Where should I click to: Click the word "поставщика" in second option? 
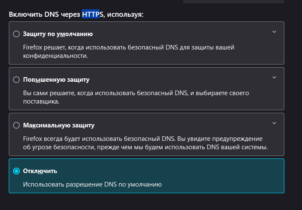click(x=40, y=101)
